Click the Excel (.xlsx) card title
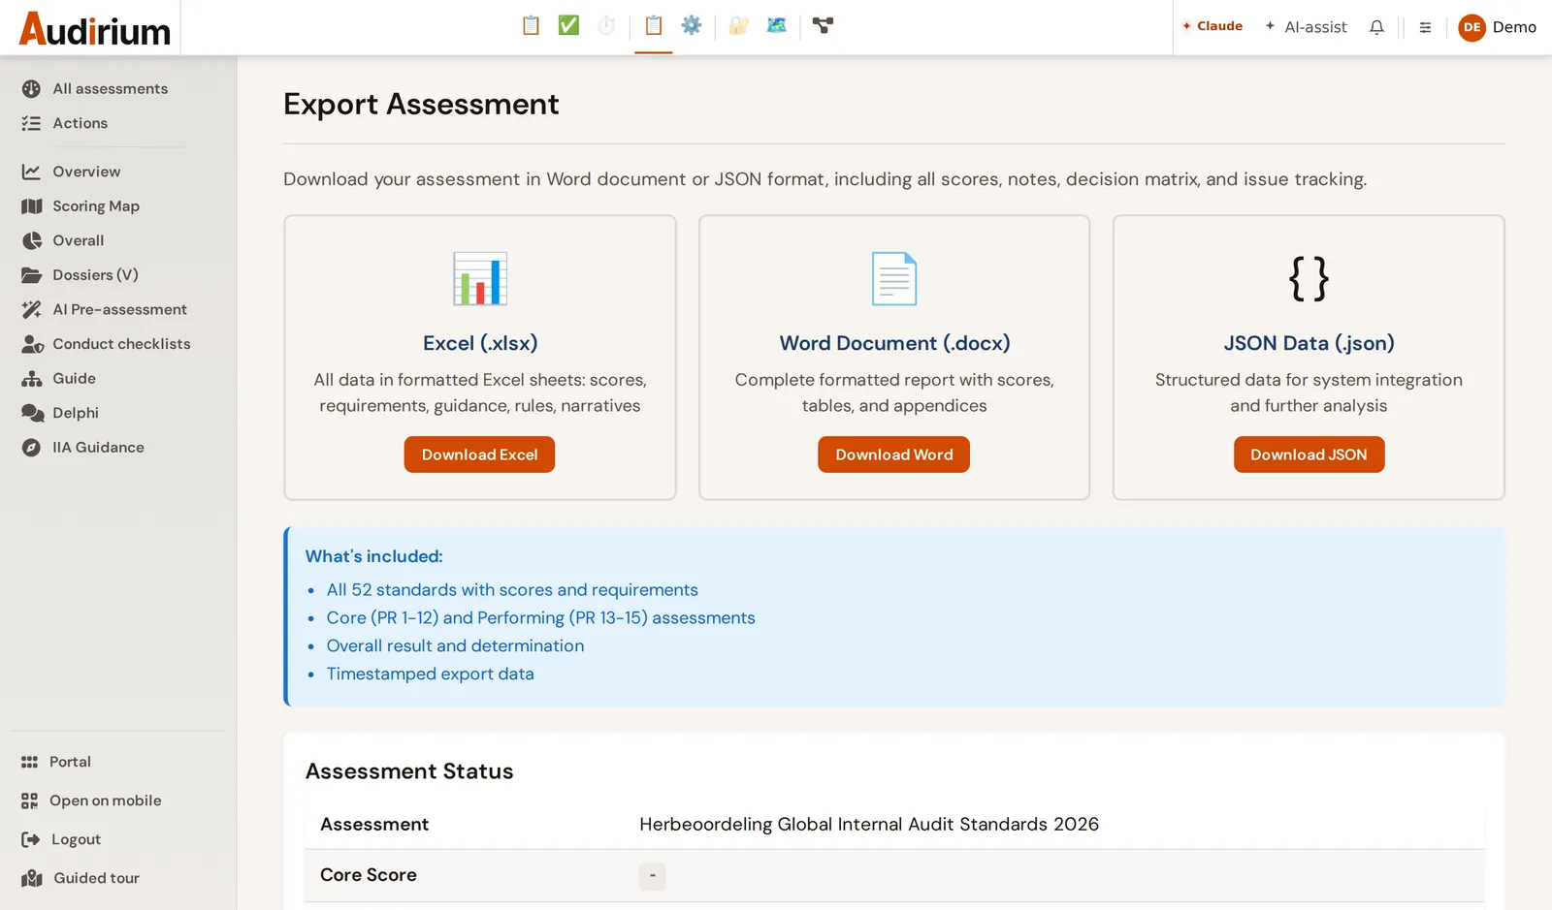 coord(480,343)
